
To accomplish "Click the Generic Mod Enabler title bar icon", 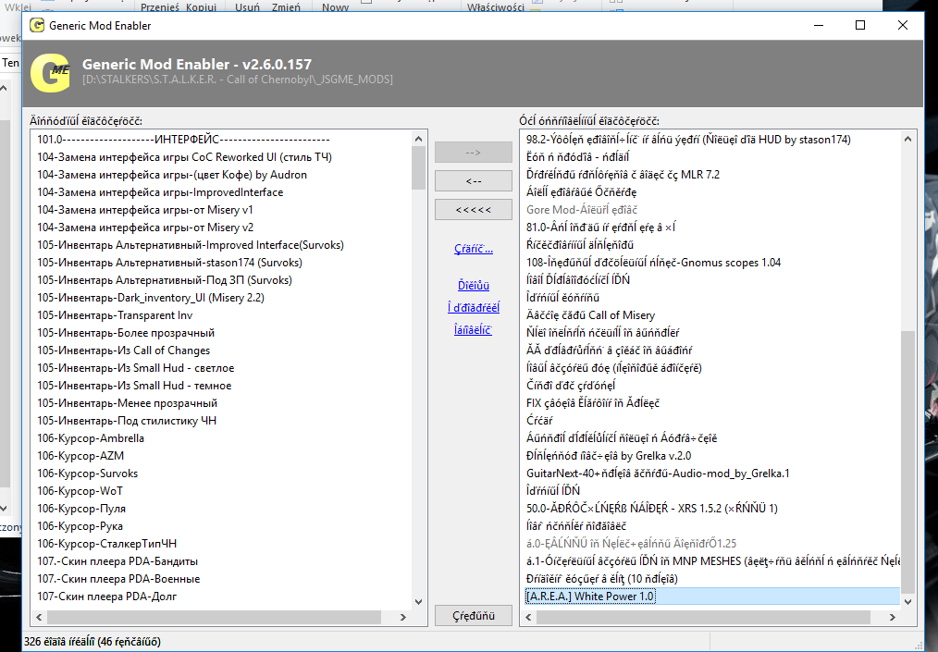I will pyautogui.click(x=38, y=26).
